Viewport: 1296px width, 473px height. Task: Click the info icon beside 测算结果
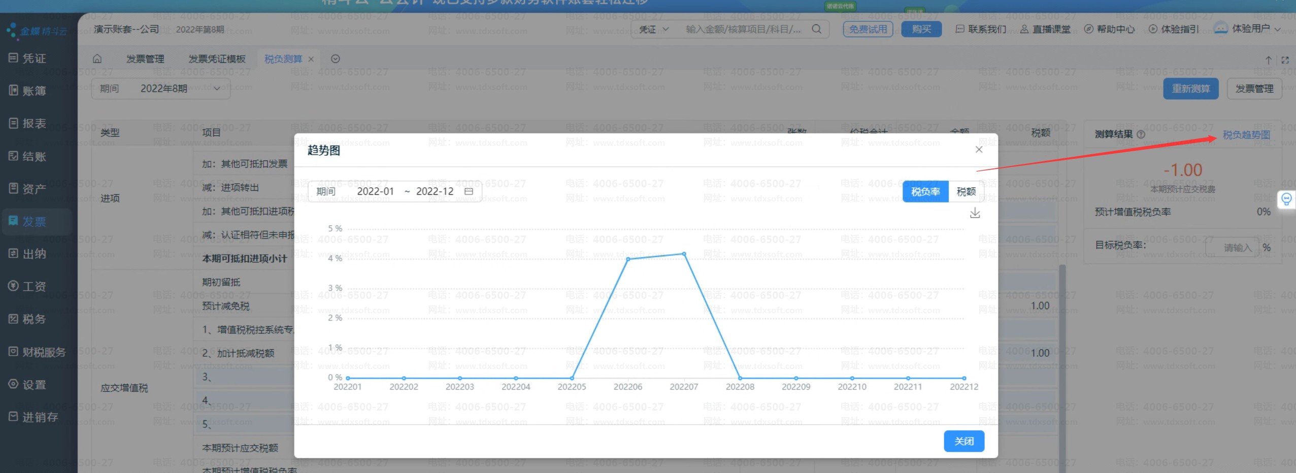pyautogui.click(x=1141, y=134)
